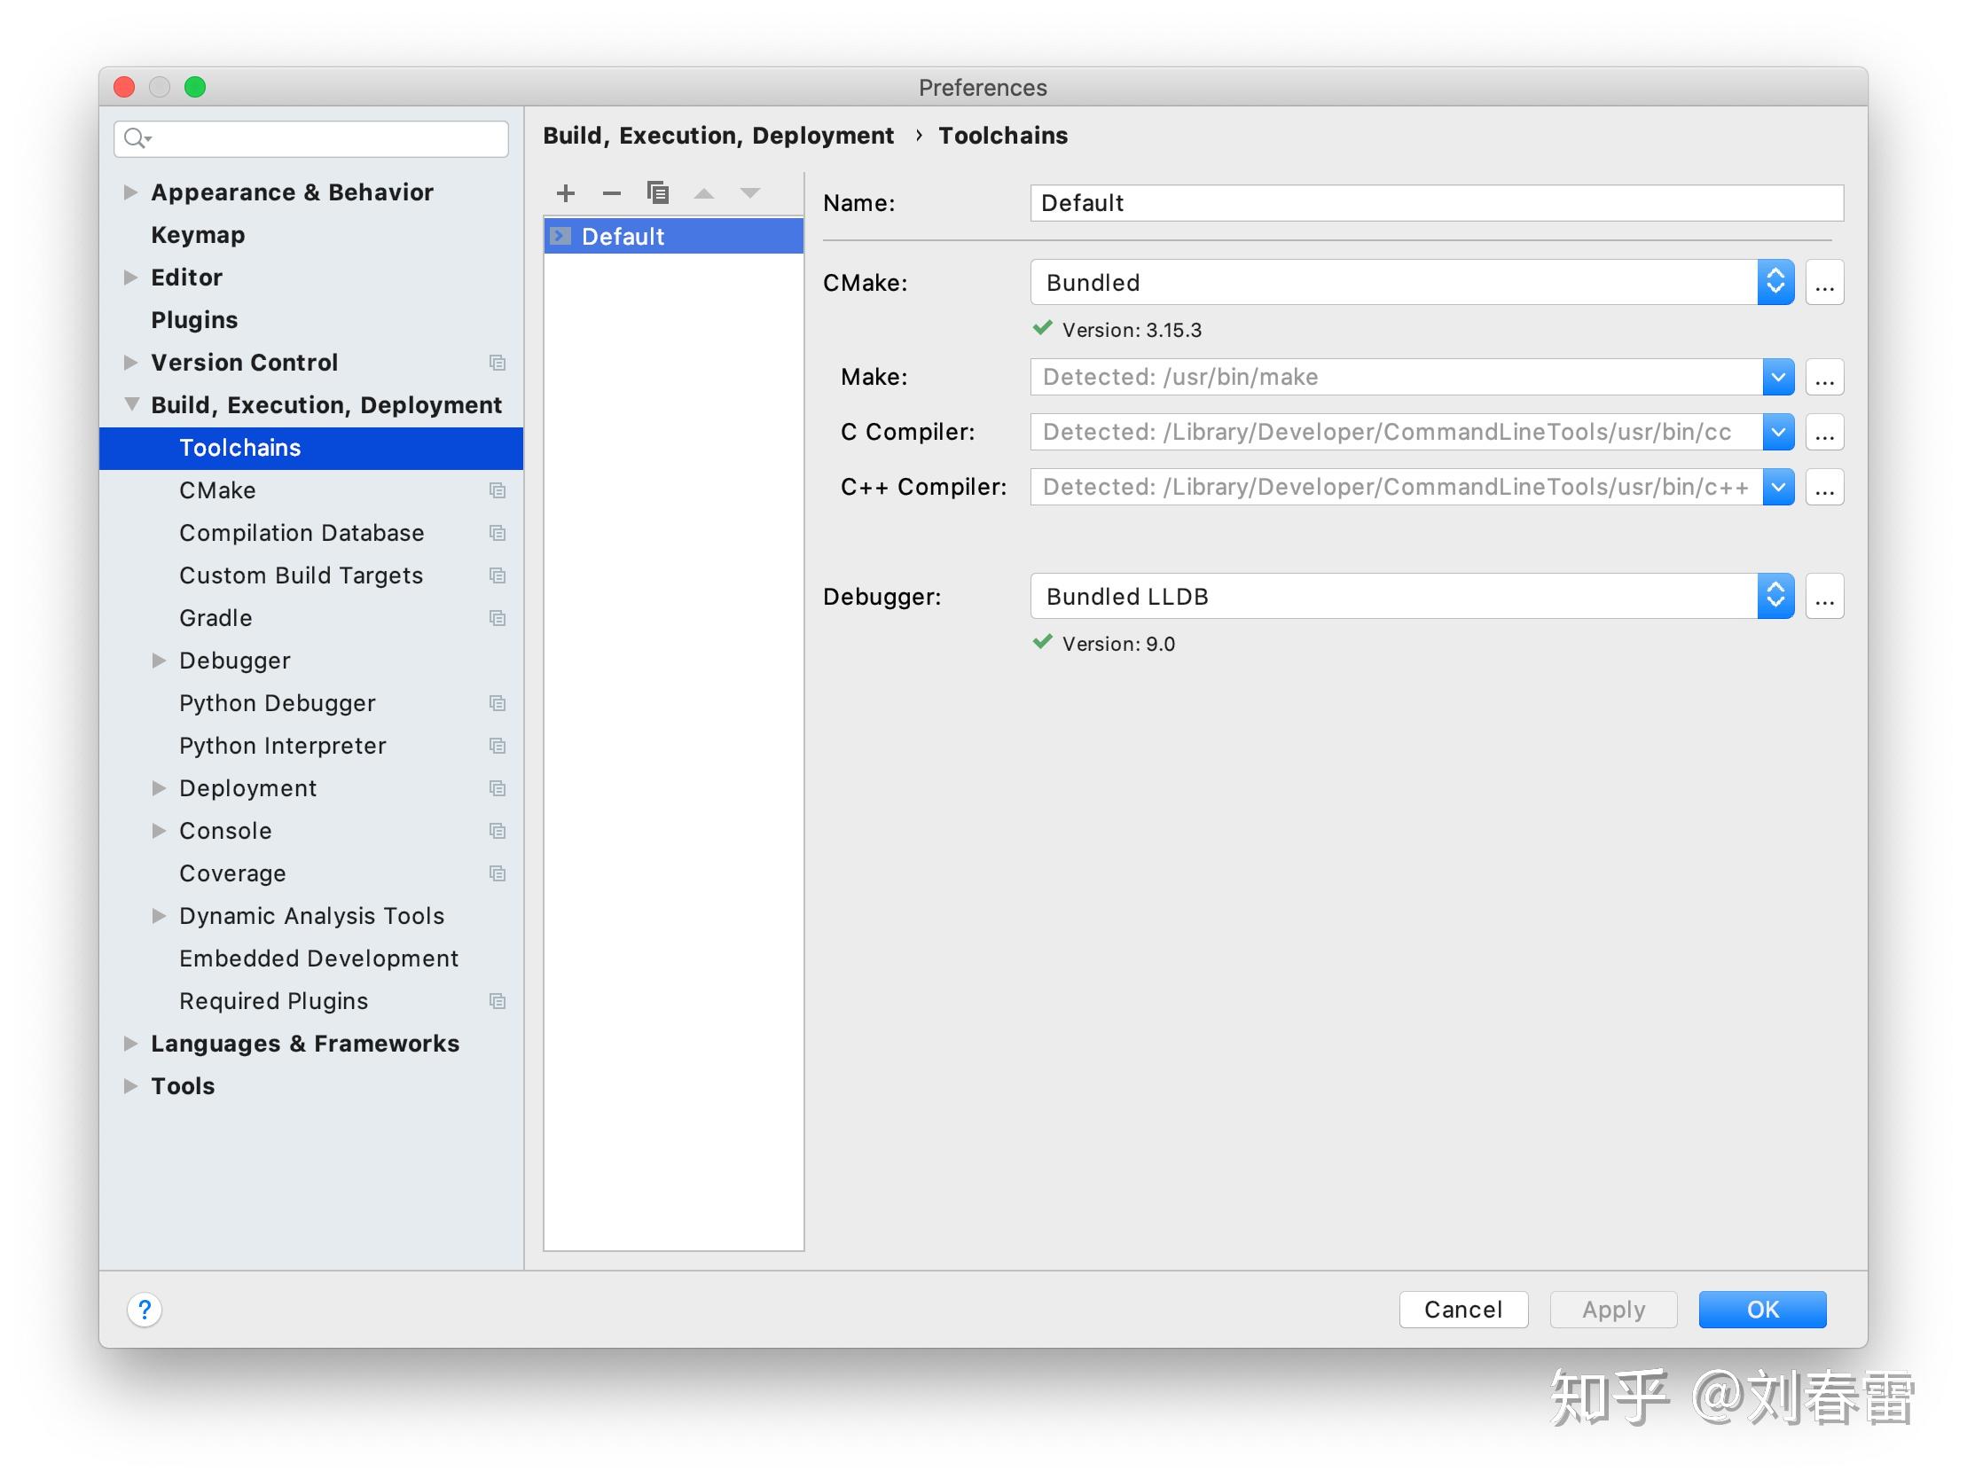Copy the selected toolchain
Viewport: 1967px width, 1479px height.
(x=658, y=193)
